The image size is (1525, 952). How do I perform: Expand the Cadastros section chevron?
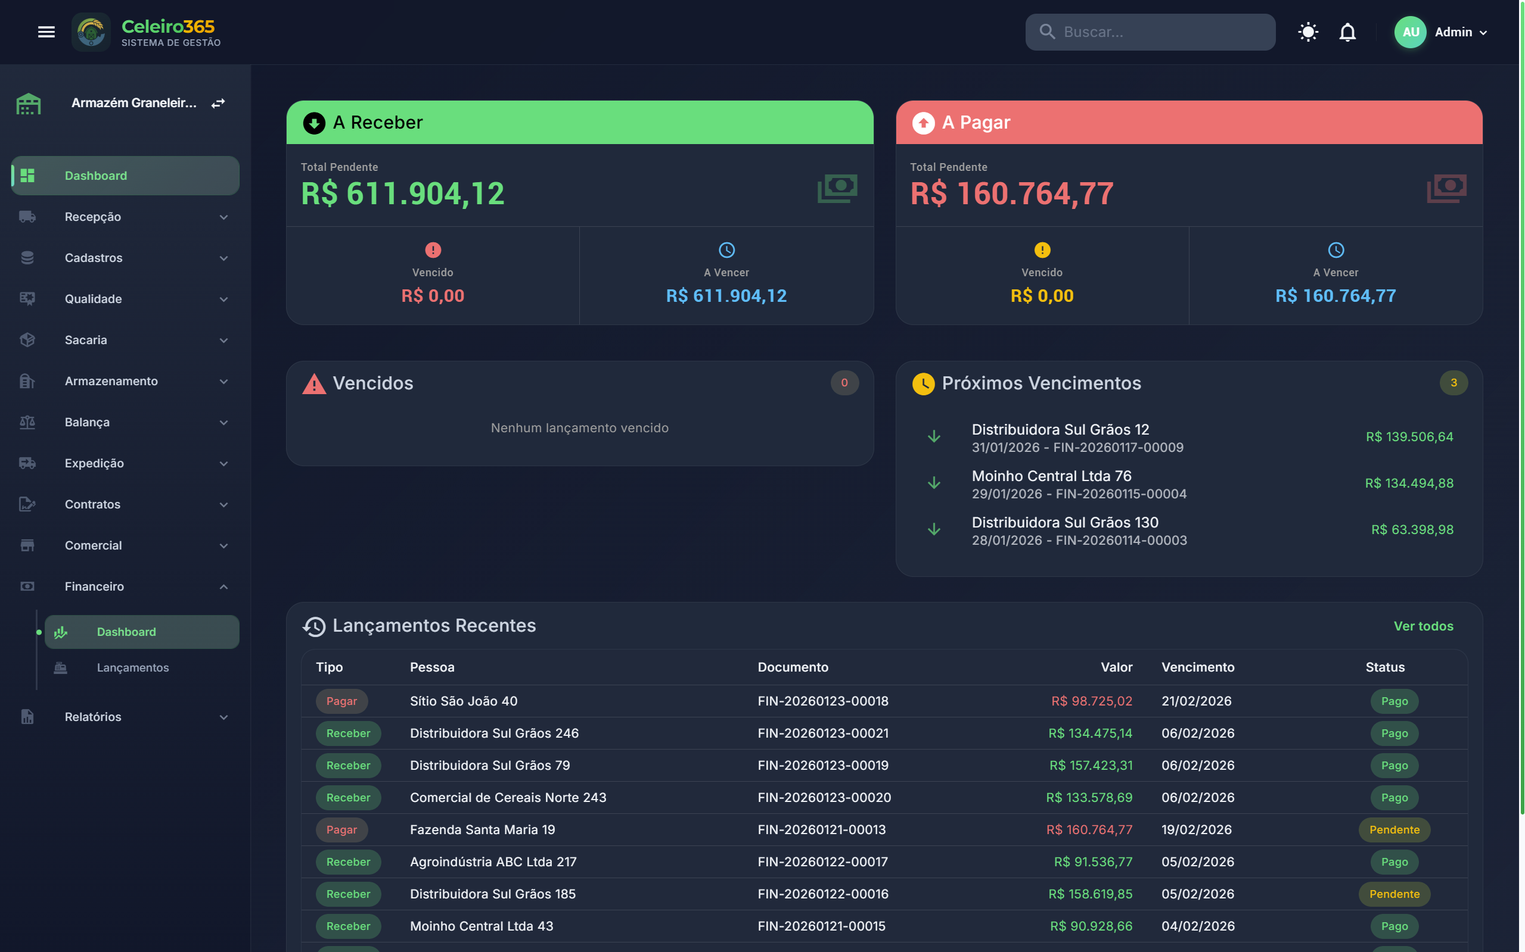coord(223,258)
